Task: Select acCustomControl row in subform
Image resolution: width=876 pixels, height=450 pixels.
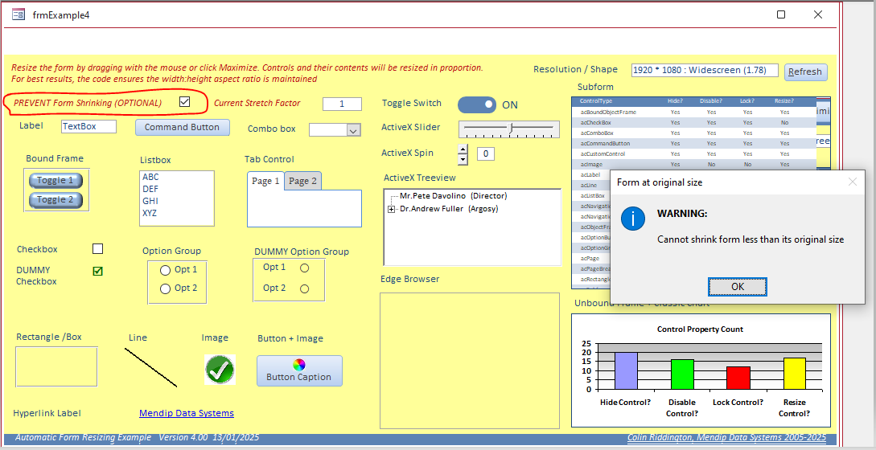Action: click(694, 153)
